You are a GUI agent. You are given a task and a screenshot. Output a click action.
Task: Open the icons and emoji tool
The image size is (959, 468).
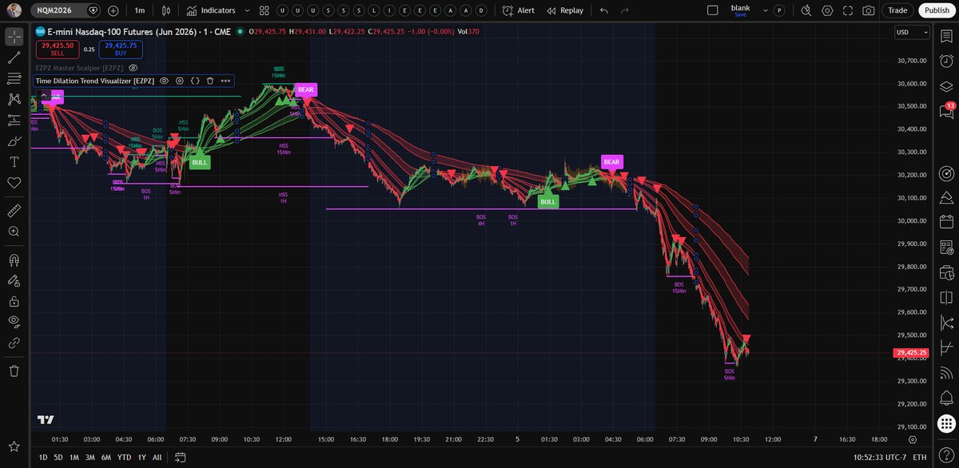tap(14, 182)
